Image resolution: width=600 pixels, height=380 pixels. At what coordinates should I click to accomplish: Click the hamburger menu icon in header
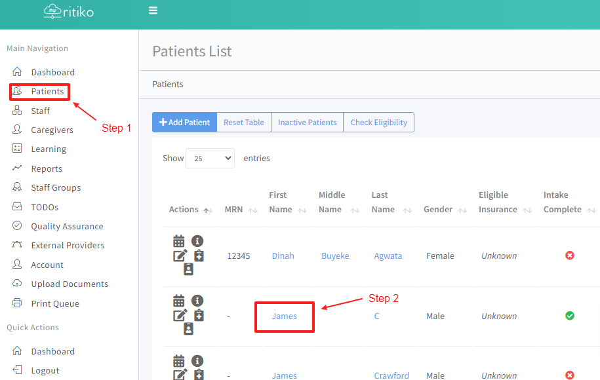point(153,10)
